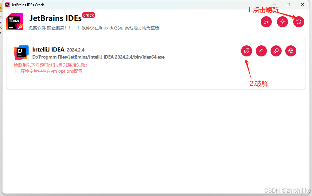The height and width of the screenshot is (196, 312).
Task: Click the pencil edit button for IntelliJ IDEA
Action: coord(261,51)
